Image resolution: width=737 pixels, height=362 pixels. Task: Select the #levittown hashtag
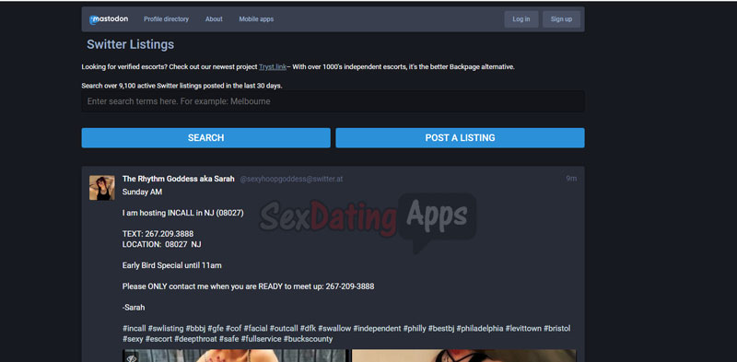pyautogui.click(x=523, y=329)
